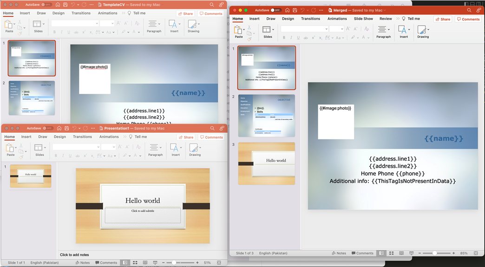Click the zoom slider in Merged status bar
485x267 pixels.
point(434,253)
